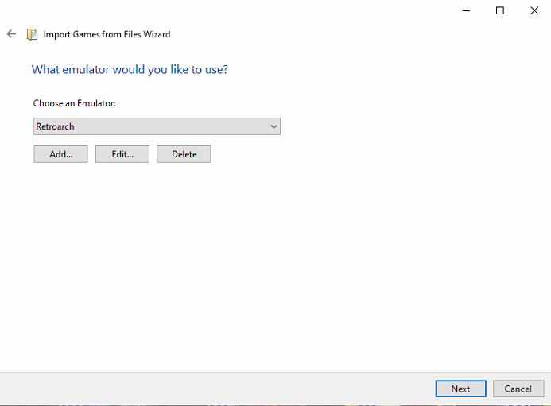The width and height of the screenshot is (551, 406).
Task: Minimize the Import Games wizard window
Action: point(466,10)
